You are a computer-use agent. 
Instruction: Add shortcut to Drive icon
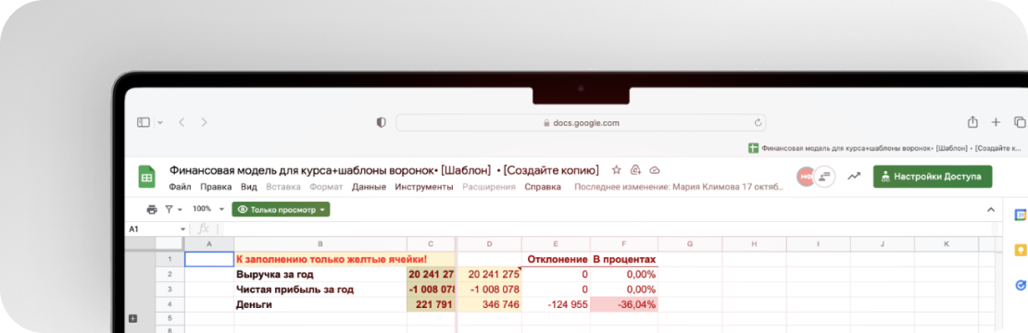(x=634, y=170)
